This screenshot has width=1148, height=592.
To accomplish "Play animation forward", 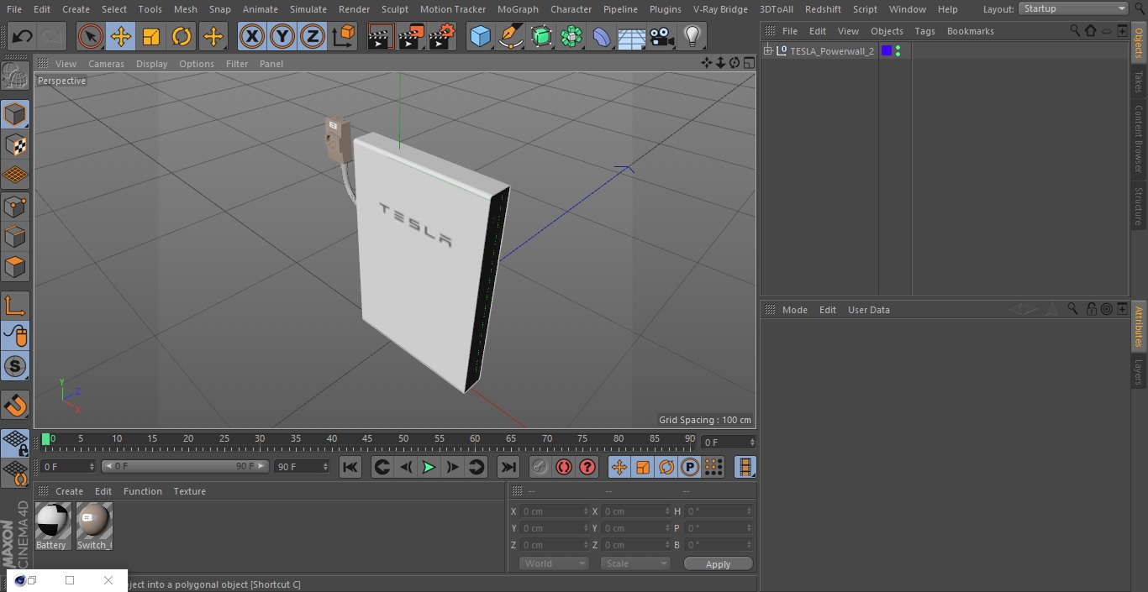I will (429, 467).
